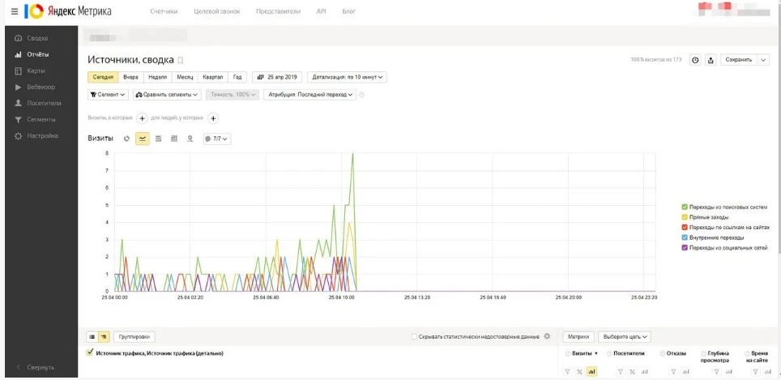This screenshot has height=380, width=781.
Task: Toggle Прямые заходы legend checkbox
Action: [x=685, y=217]
